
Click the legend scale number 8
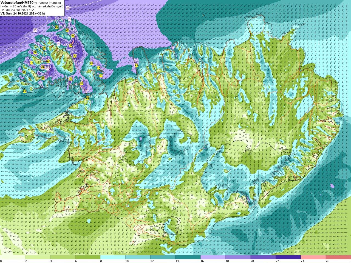[x=101, y=261]
